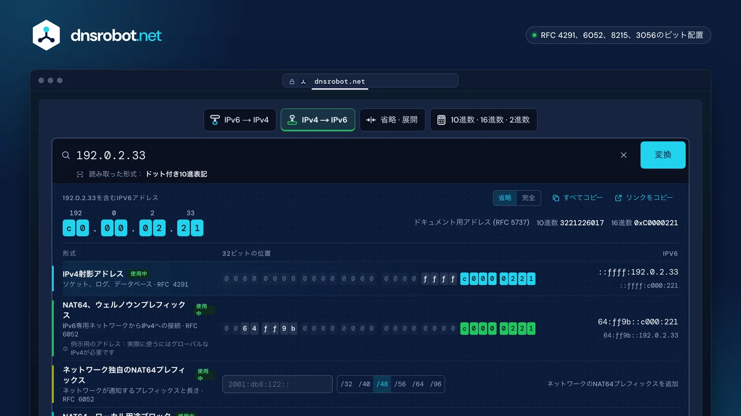Choose the /96 prefix length

click(436, 384)
